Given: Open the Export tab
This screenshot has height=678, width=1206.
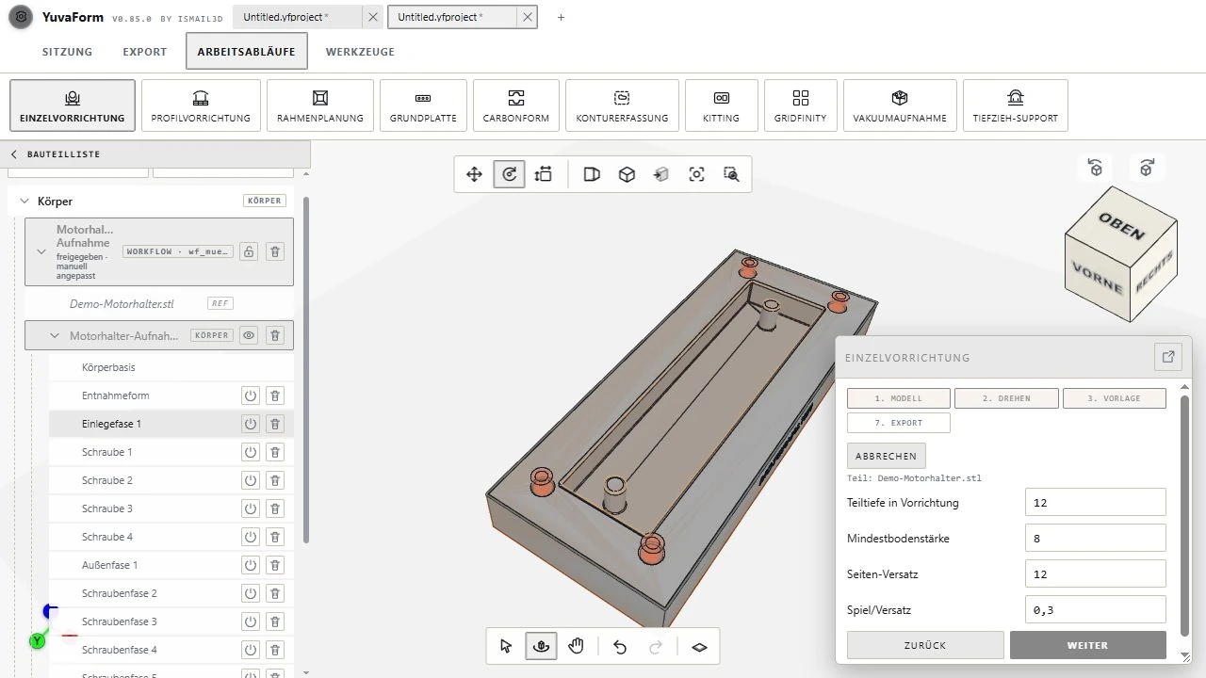Looking at the screenshot, I should point(145,52).
